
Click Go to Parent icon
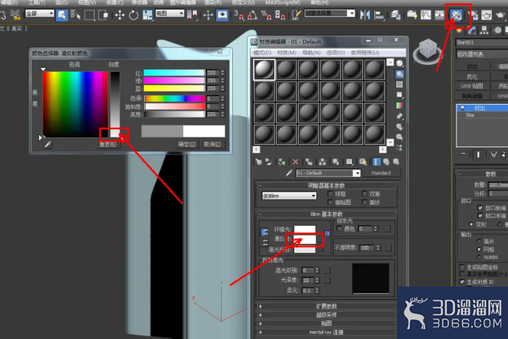click(386, 162)
